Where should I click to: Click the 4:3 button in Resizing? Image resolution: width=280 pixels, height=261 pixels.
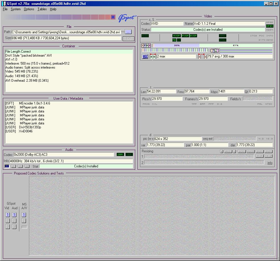260,156
